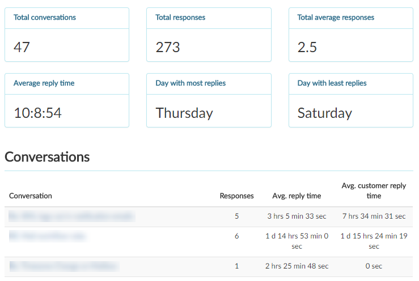The image size is (419, 281).
Task: Sort by the Responses column header
Action: [x=236, y=196]
